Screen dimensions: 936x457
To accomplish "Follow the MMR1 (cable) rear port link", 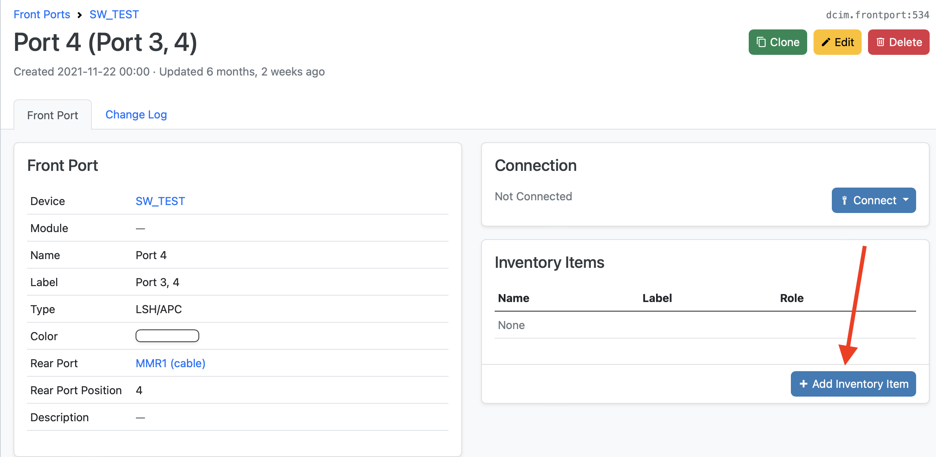I will pos(170,363).
